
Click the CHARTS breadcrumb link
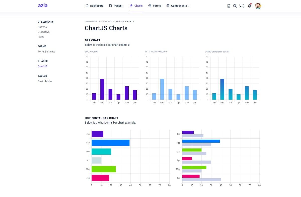coord(107,21)
